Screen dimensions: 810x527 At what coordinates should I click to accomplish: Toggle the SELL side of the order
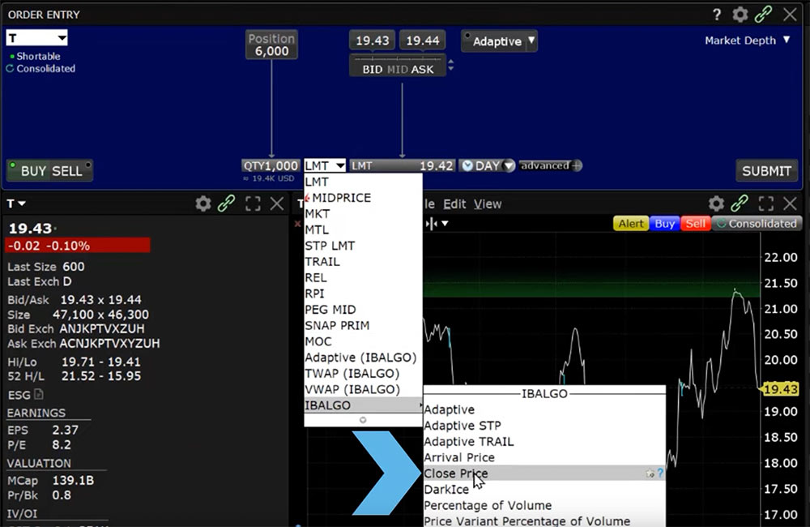point(67,171)
